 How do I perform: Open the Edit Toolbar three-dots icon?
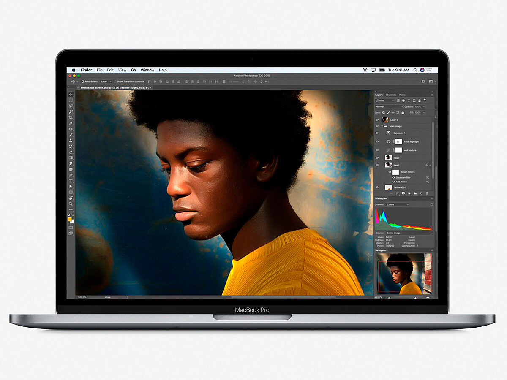[71, 209]
